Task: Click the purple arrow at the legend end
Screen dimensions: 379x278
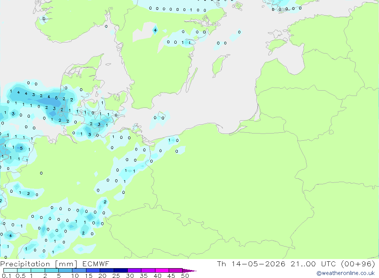Action: (189, 271)
